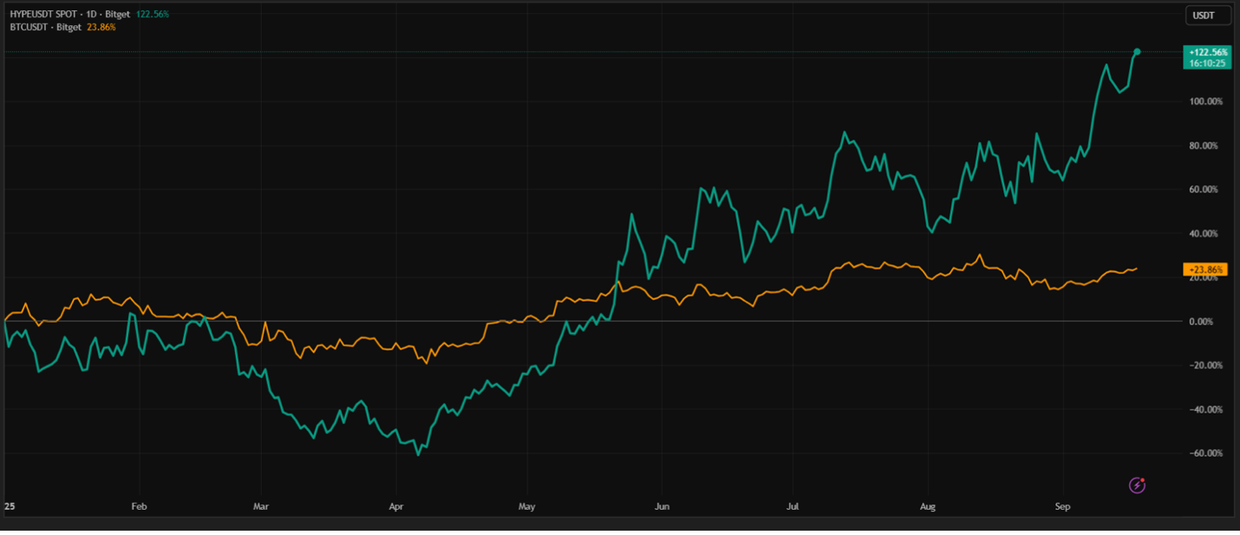
Task: Click the Sep label on time axis
Action: pyautogui.click(x=1062, y=505)
